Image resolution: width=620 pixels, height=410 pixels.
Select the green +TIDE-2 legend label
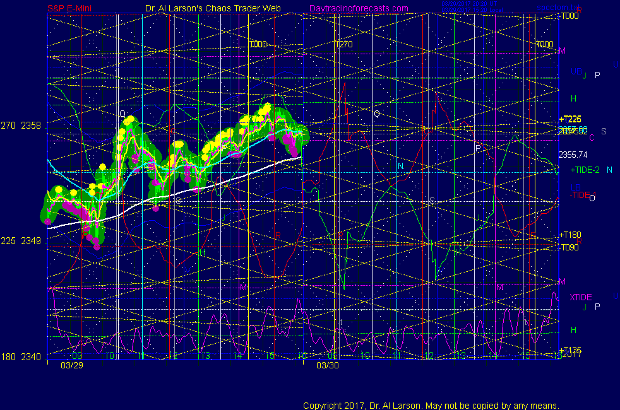pos(585,170)
